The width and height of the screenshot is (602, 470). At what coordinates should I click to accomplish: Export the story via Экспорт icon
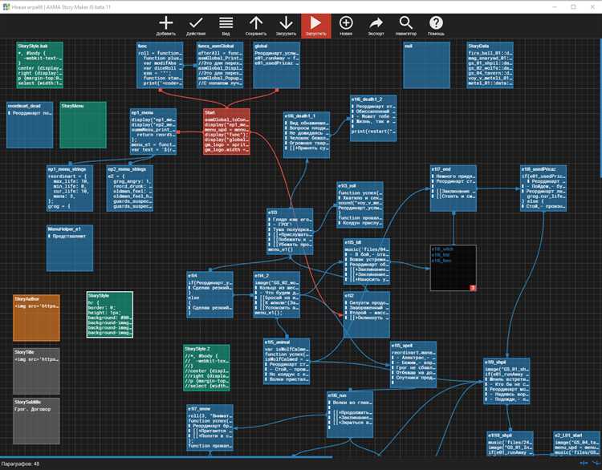(x=376, y=23)
